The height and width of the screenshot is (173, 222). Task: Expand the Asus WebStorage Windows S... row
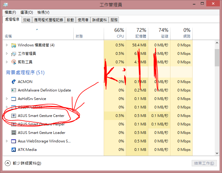pos(7,141)
